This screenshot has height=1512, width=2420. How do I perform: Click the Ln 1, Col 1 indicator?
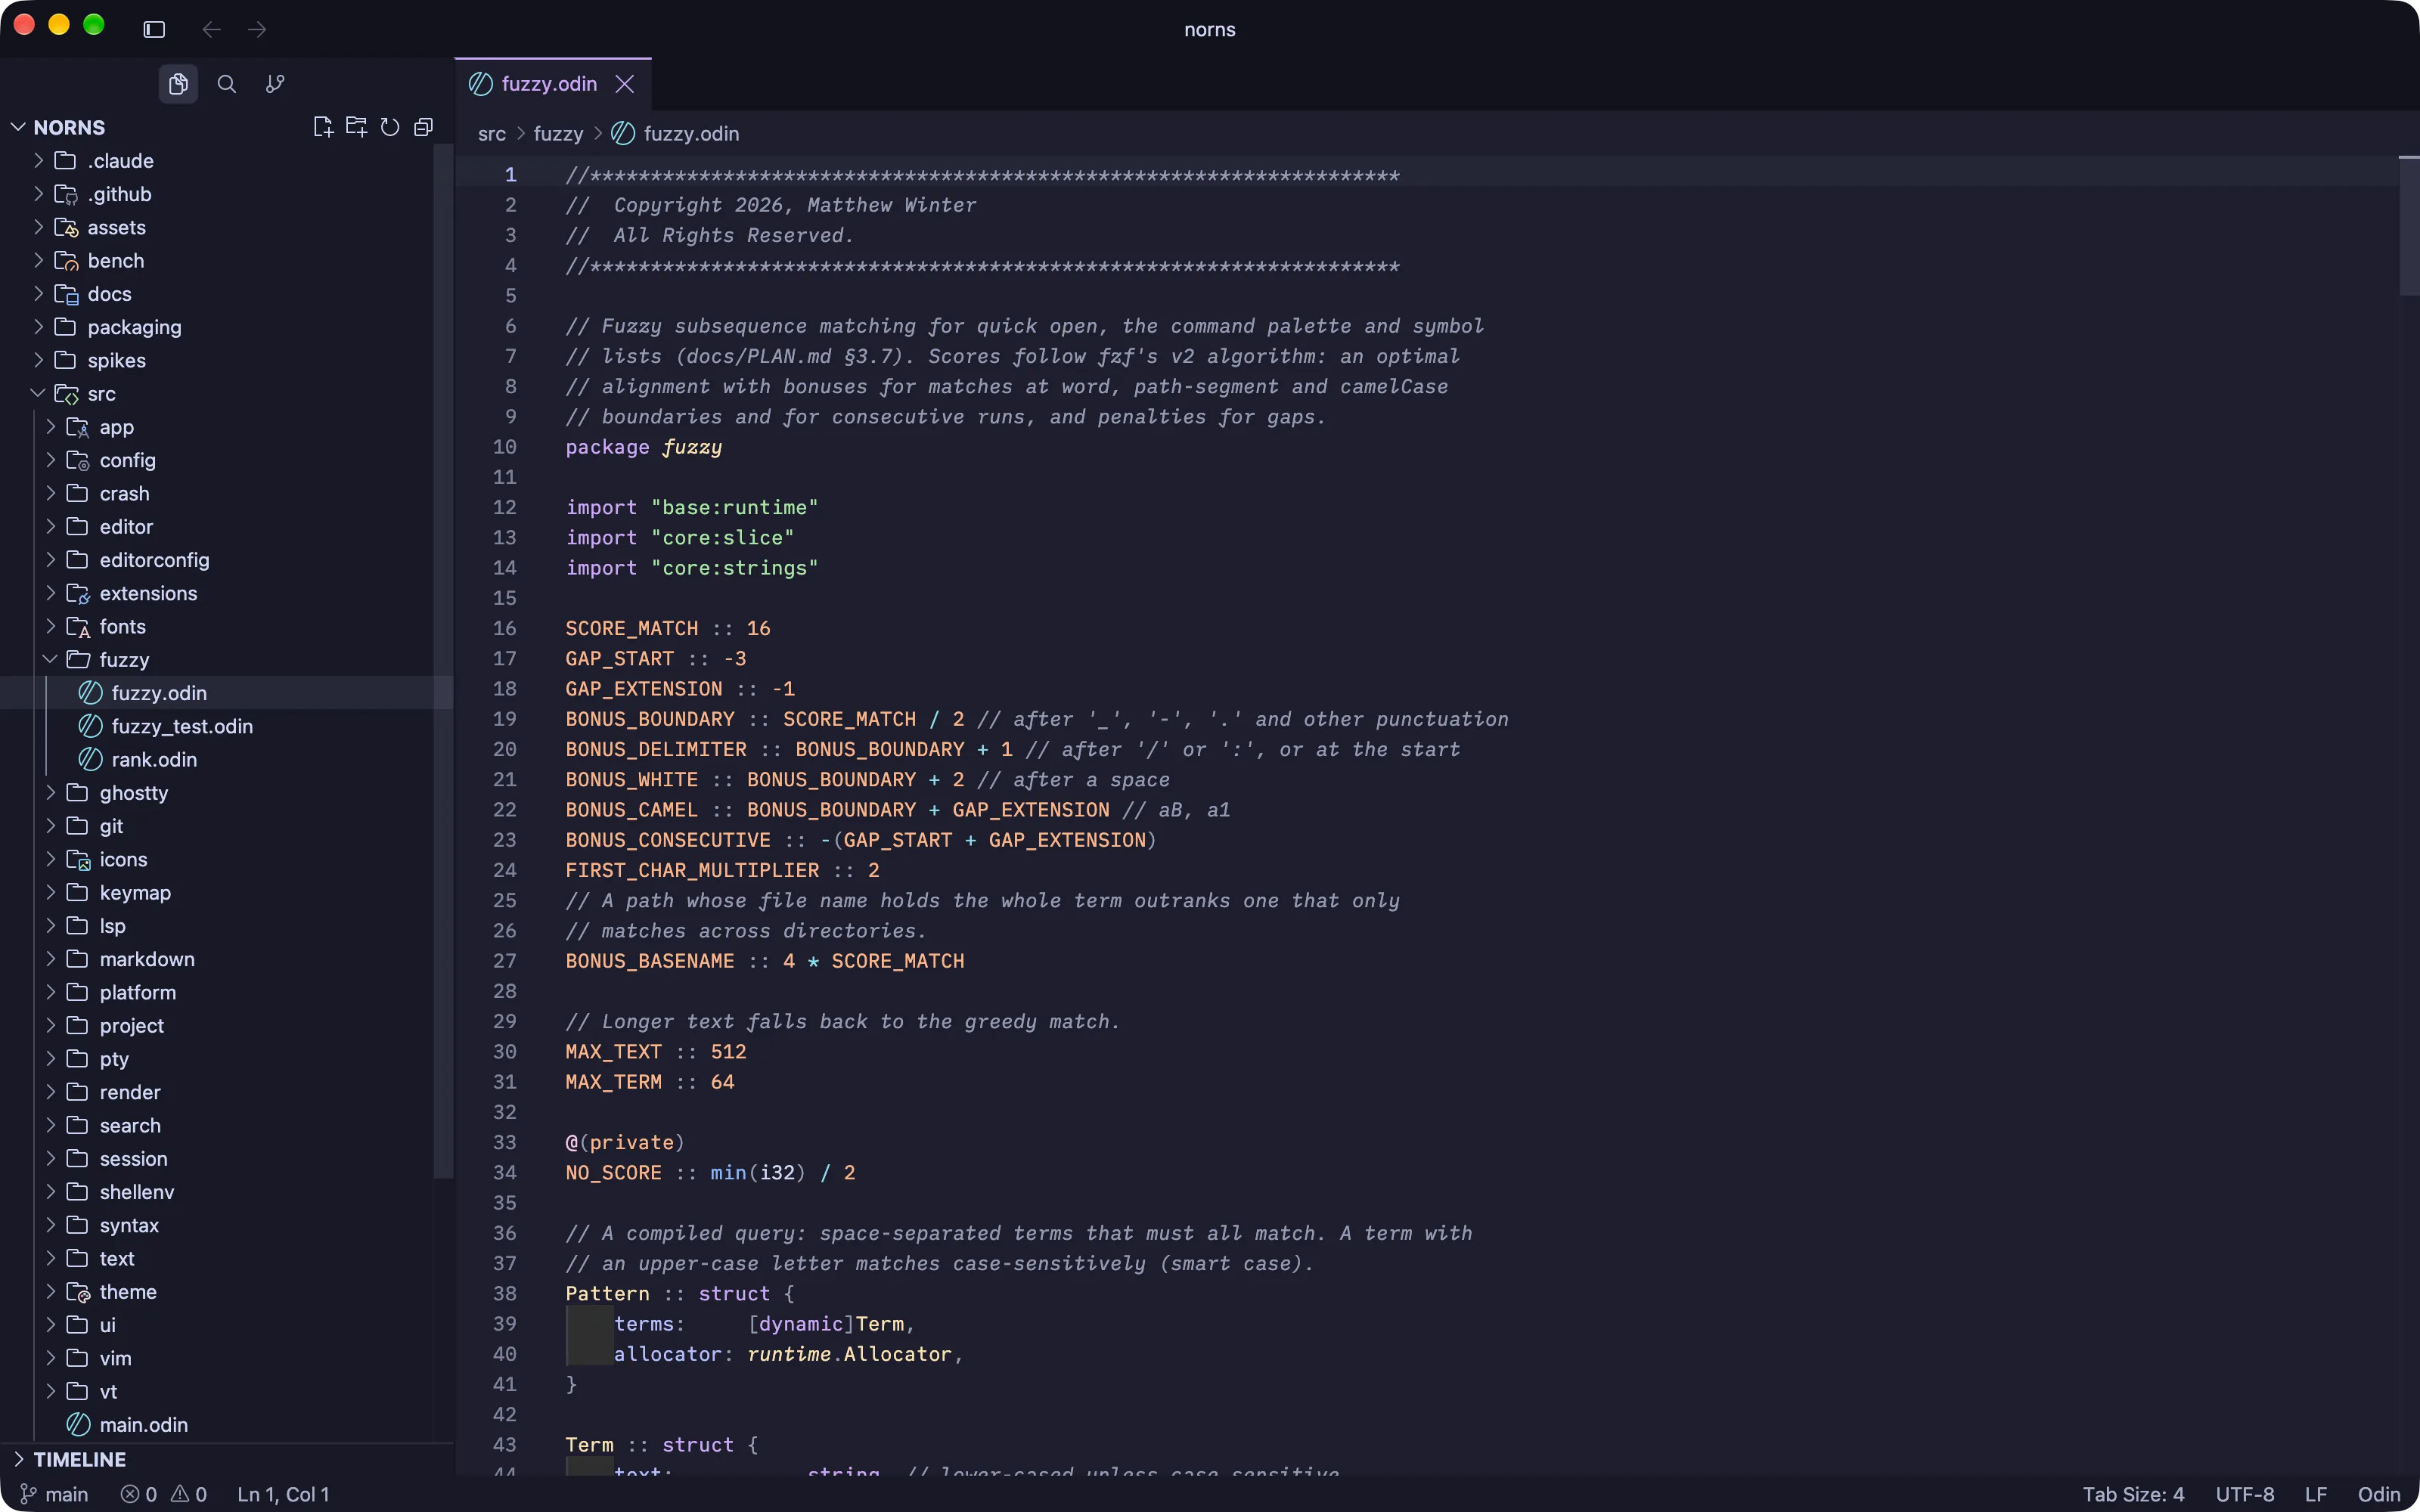(283, 1494)
